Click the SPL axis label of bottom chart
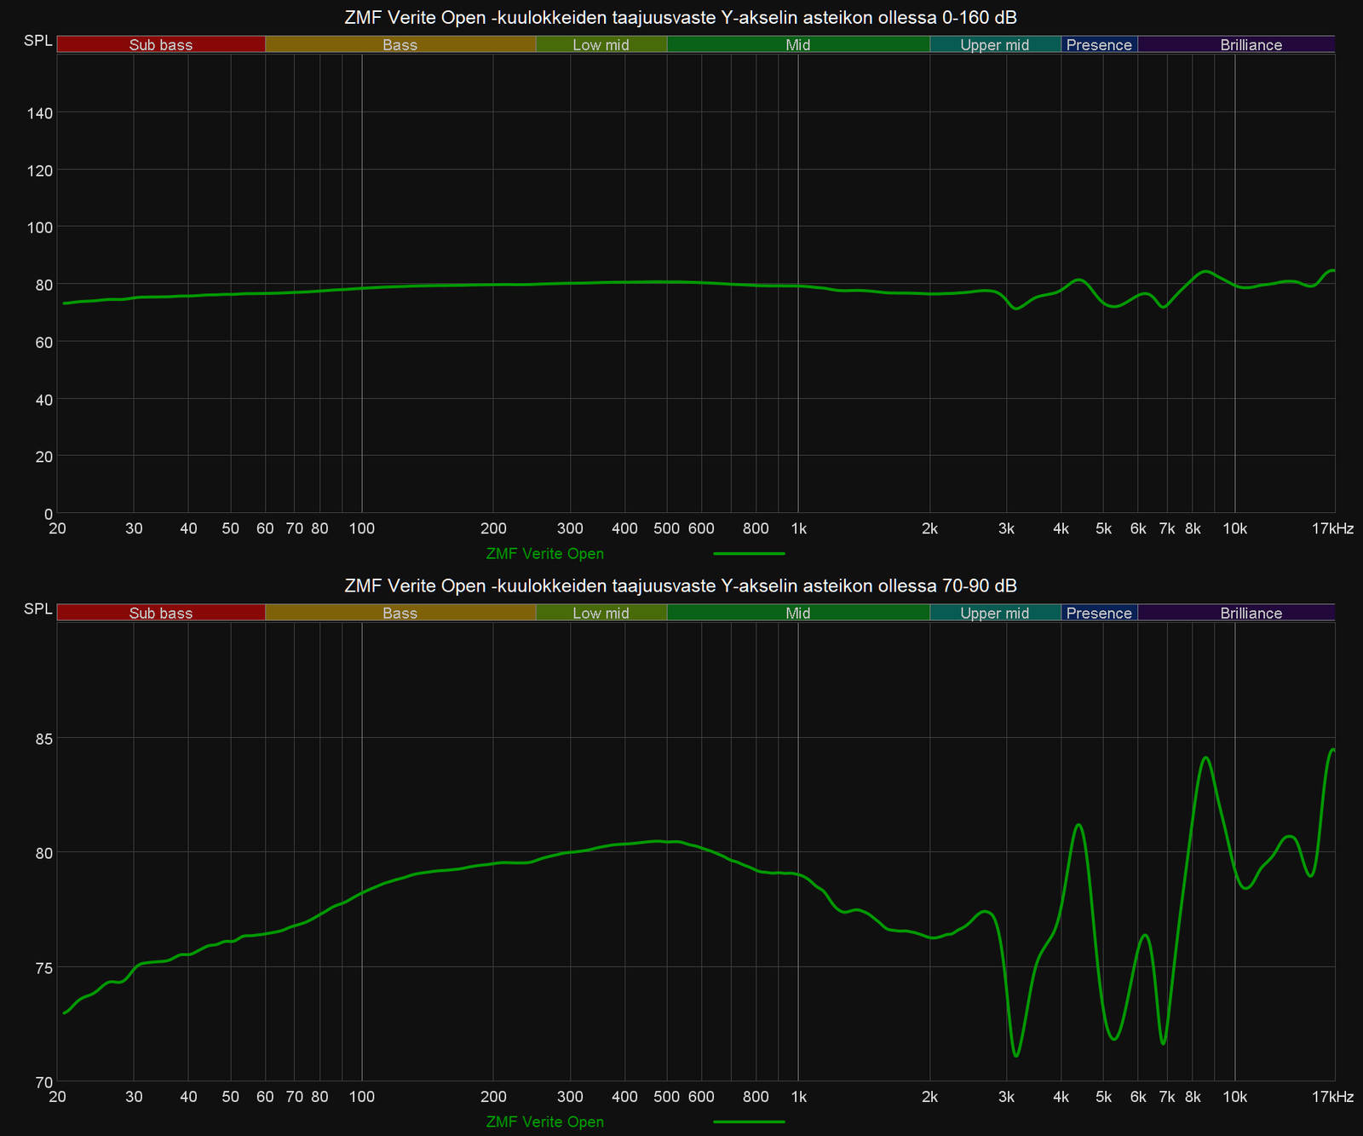This screenshot has height=1136, width=1363. [x=37, y=609]
